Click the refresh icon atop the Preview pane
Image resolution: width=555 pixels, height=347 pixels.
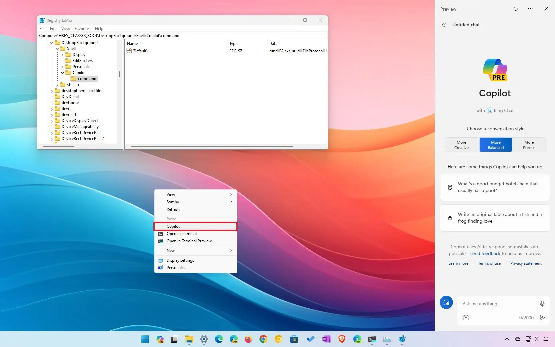coord(516,9)
